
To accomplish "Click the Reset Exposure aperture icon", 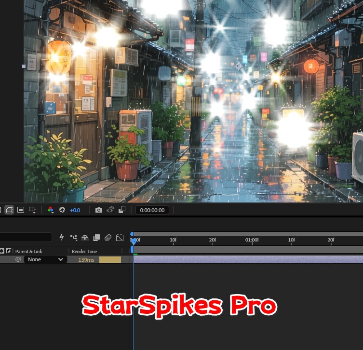I will pos(62,210).
